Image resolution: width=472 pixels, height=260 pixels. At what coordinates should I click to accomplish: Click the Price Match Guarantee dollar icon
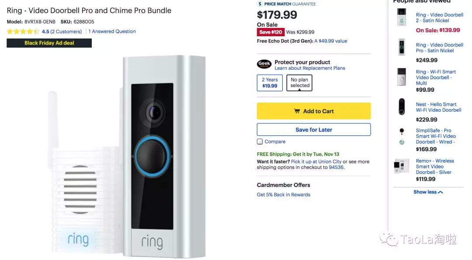pyautogui.click(x=260, y=4)
